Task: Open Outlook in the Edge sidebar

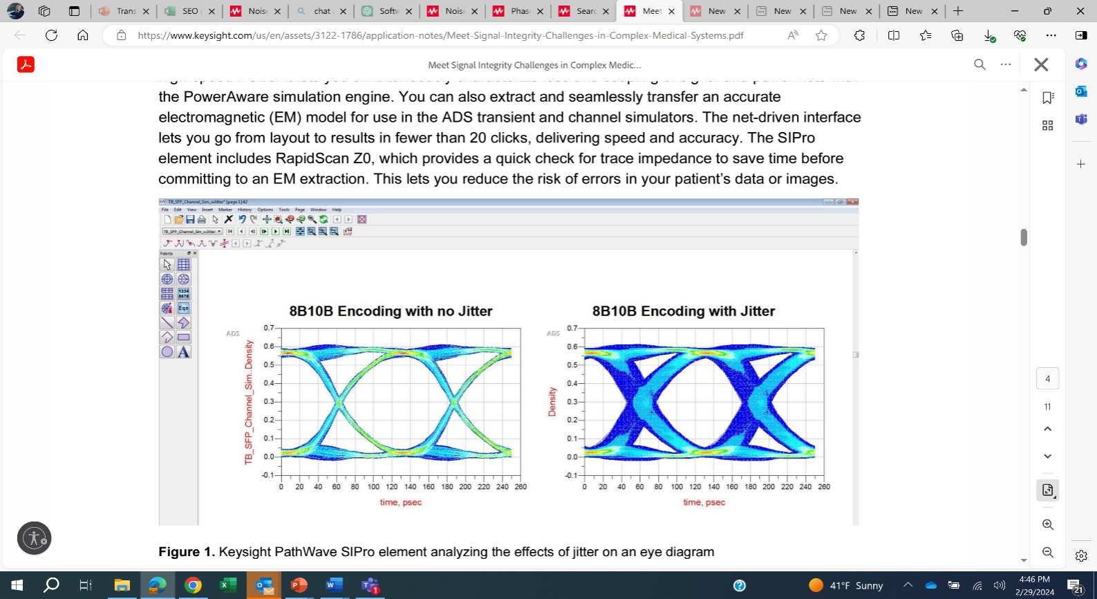Action: (x=1081, y=91)
